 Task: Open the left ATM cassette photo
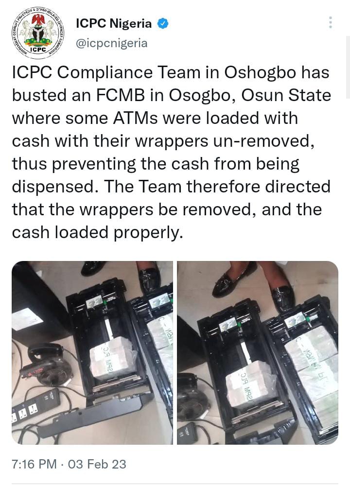[x=92, y=353]
